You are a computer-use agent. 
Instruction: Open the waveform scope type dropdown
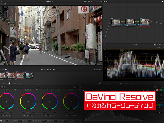click(x=159, y=47)
